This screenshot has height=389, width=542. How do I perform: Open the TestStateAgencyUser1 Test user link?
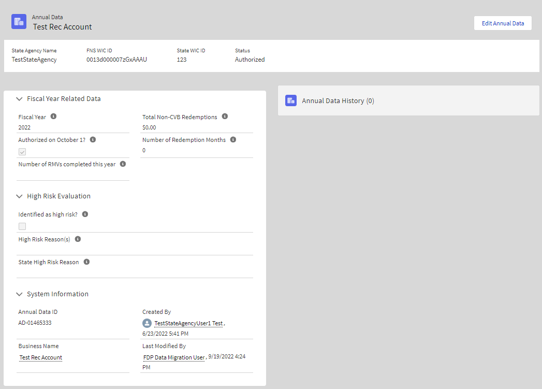pyautogui.click(x=188, y=323)
